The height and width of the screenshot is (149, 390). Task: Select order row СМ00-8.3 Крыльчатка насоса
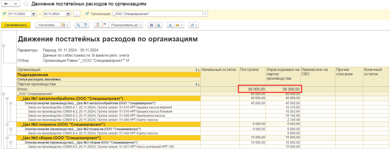(x=109, y=116)
